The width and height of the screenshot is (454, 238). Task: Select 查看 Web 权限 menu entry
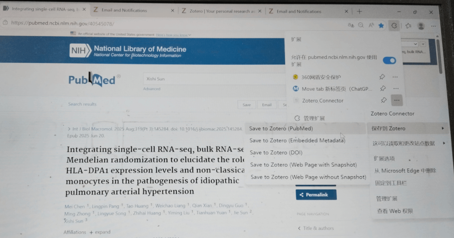click(395, 211)
